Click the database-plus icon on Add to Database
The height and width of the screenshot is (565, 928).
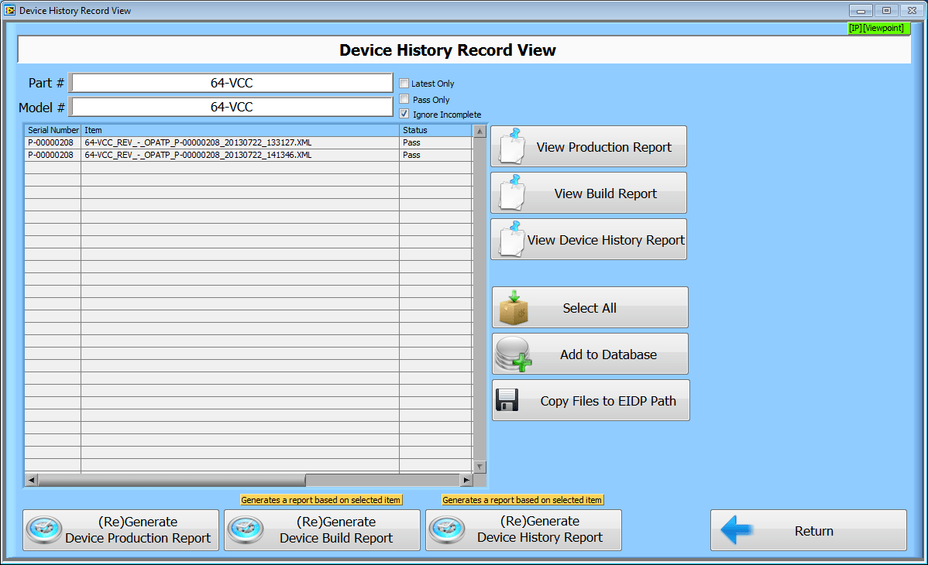(x=513, y=353)
